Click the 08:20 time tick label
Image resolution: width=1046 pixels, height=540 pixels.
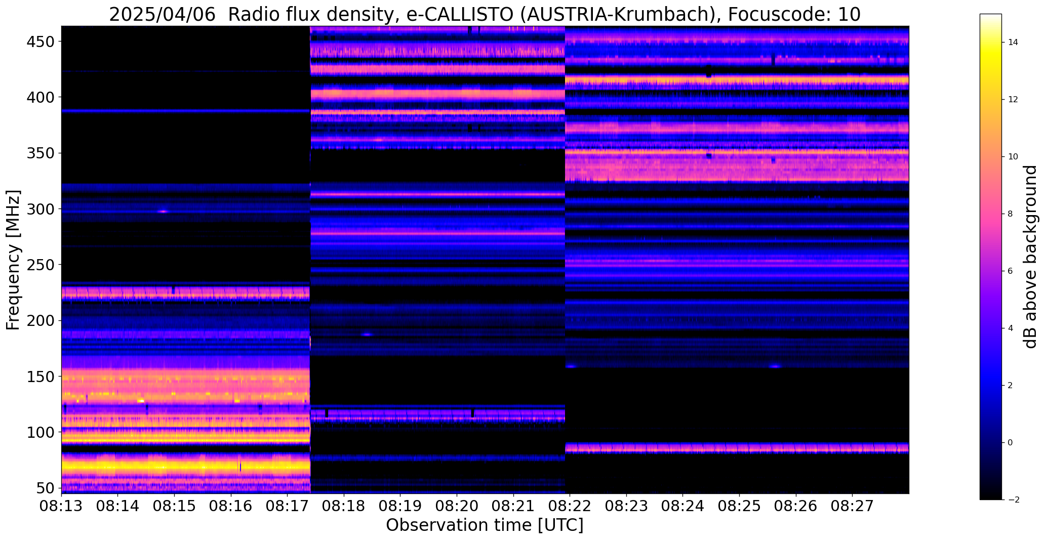(457, 506)
